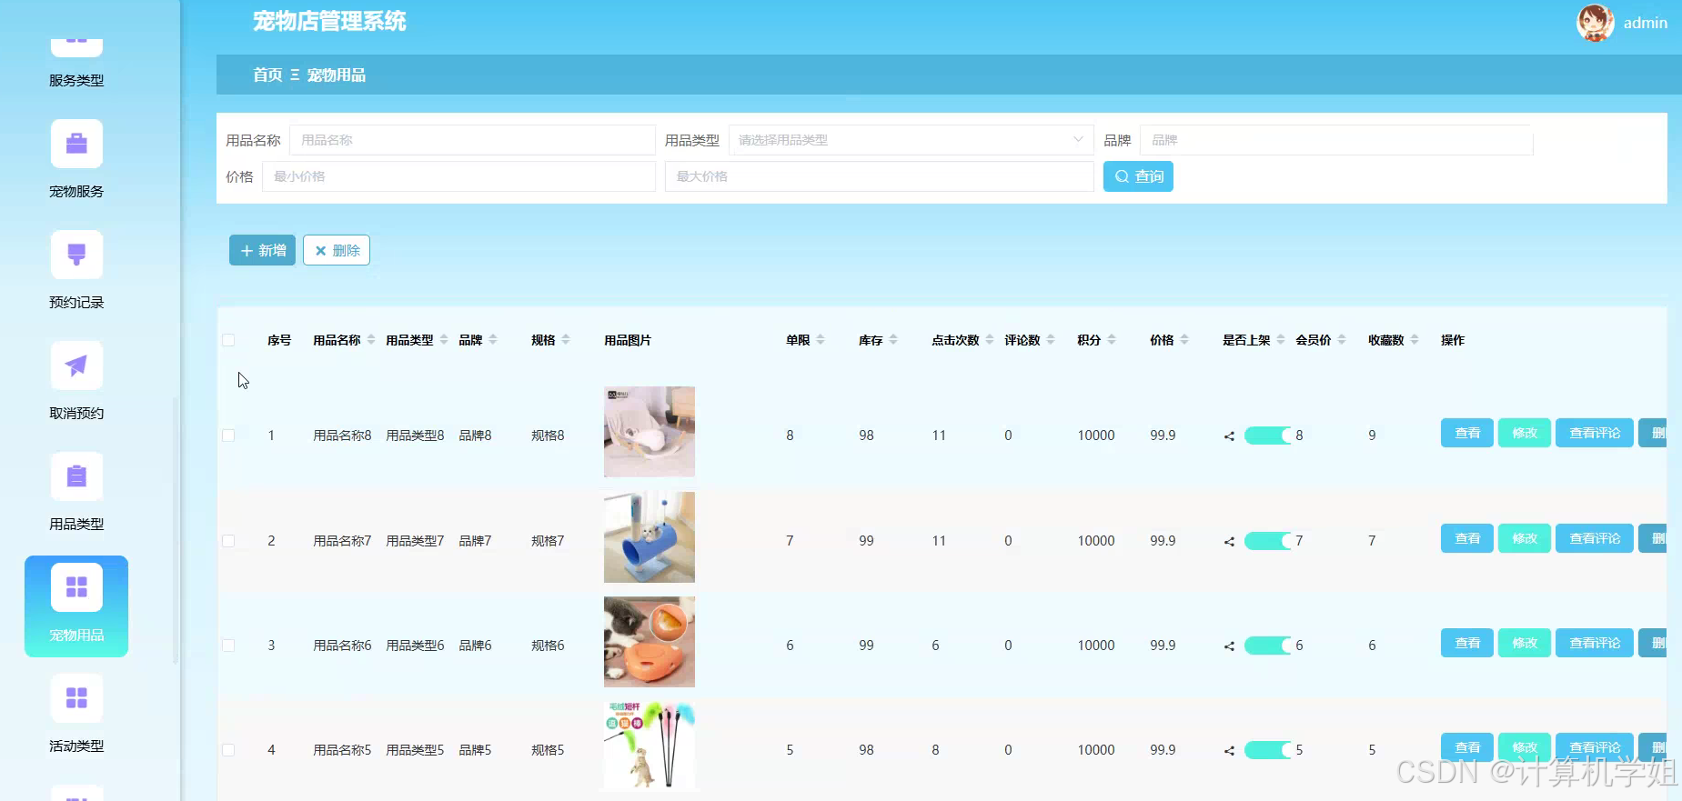Viewport: 1682px width, 801px height.
Task: Focus the 最大价格 input
Action: (x=879, y=176)
